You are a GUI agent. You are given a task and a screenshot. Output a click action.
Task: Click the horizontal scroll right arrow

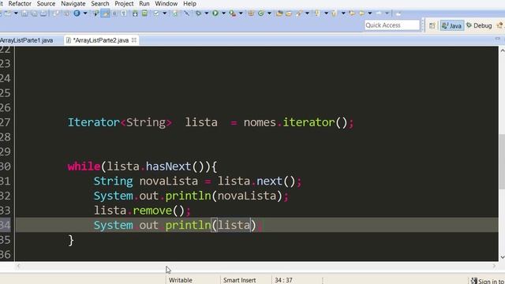click(x=494, y=266)
